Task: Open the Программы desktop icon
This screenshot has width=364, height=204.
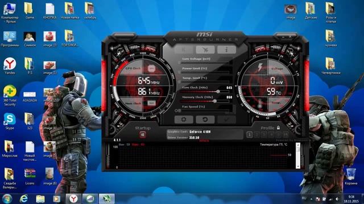Action: coord(10,39)
